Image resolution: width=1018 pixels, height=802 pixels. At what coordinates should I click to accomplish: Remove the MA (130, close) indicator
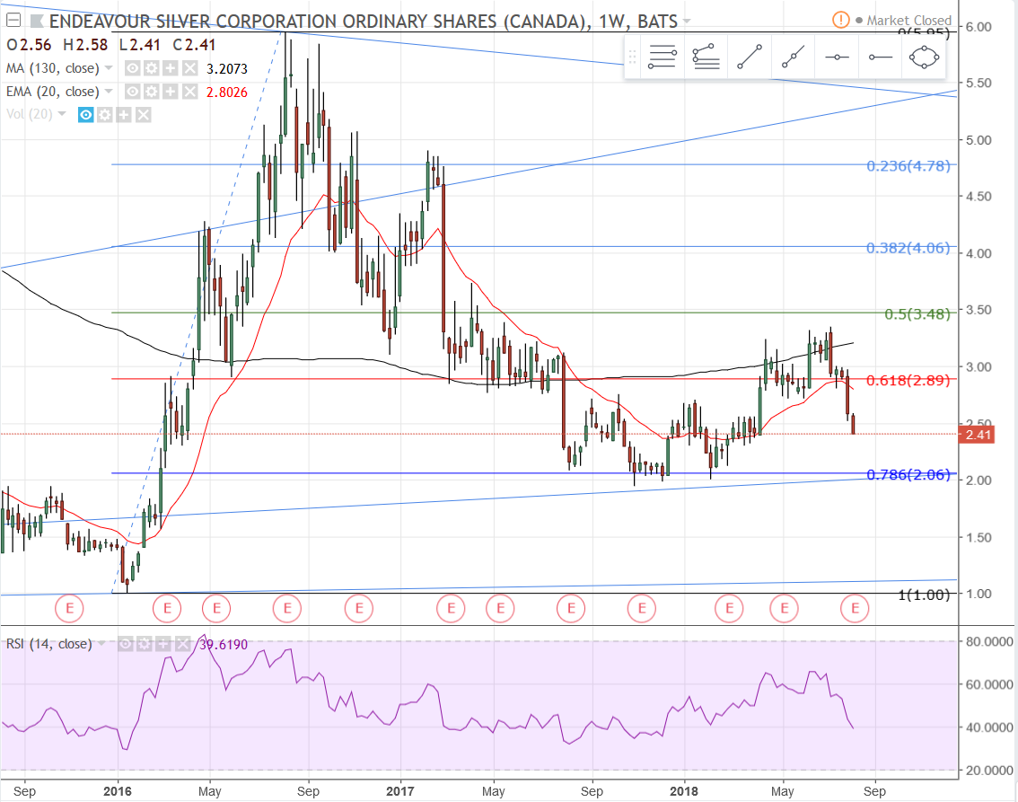[189, 68]
